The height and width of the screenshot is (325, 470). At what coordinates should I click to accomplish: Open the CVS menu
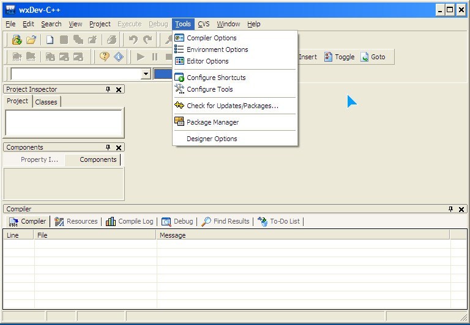[204, 24]
